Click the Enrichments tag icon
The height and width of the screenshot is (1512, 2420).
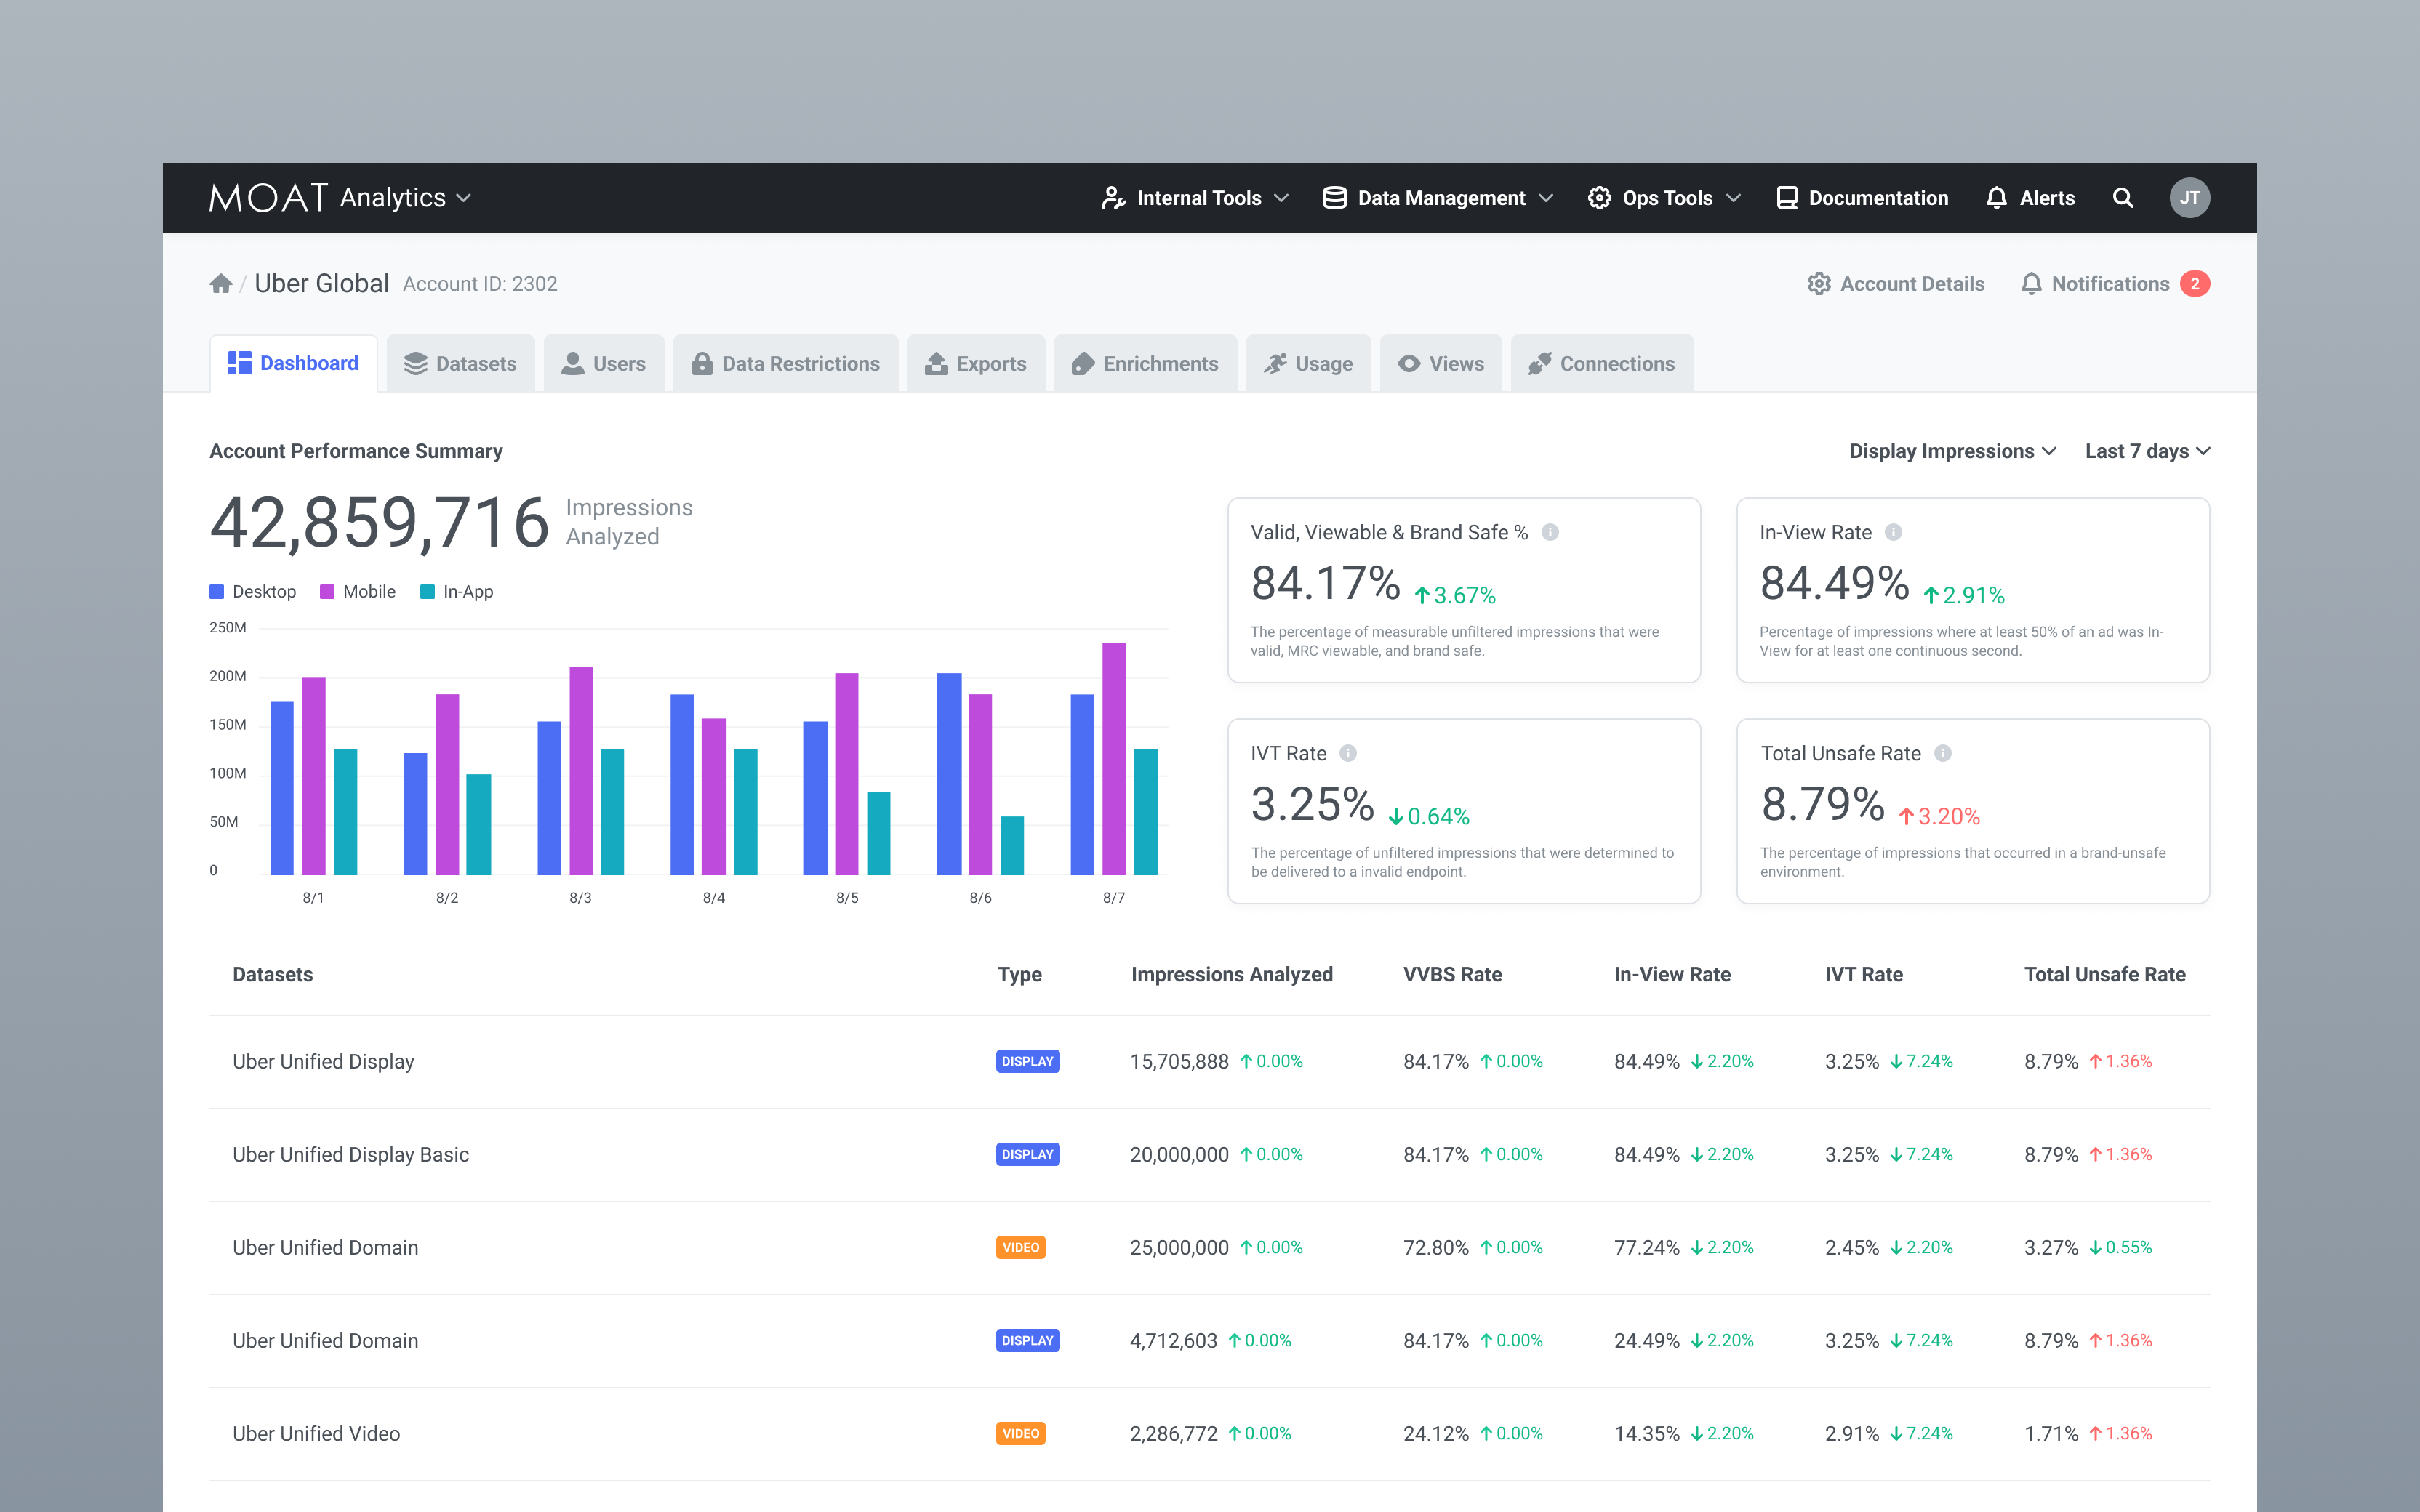click(x=1082, y=364)
